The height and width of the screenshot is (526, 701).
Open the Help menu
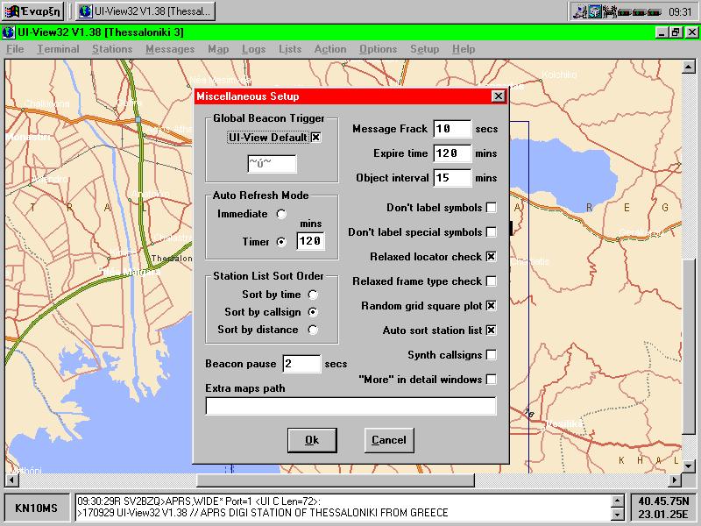[464, 49]
